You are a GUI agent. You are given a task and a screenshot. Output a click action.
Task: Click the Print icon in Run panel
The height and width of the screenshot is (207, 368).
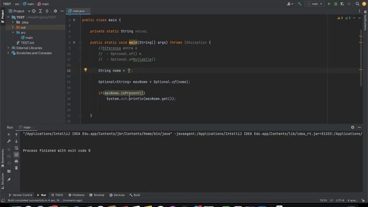coord(16,161)
